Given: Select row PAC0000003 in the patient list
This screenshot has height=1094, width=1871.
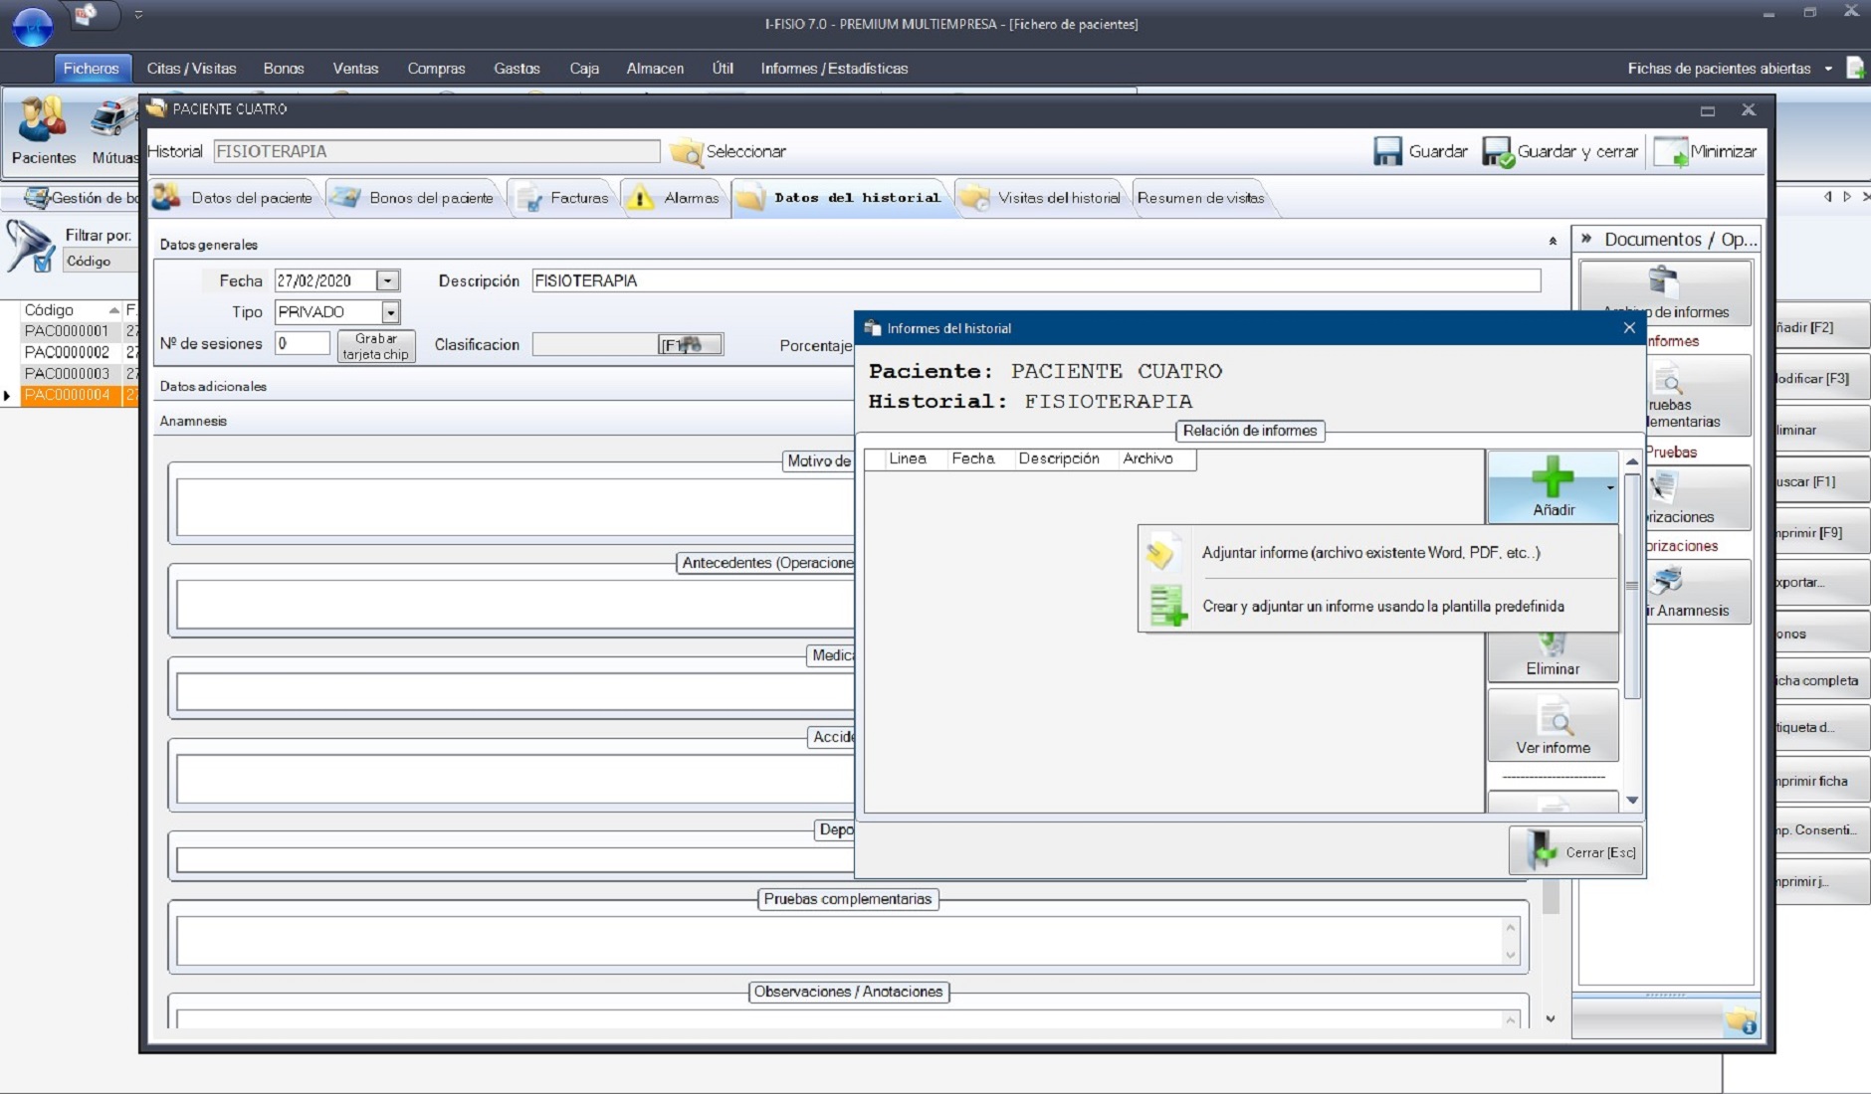Looking at the screenshot, I should coord(68,374).
